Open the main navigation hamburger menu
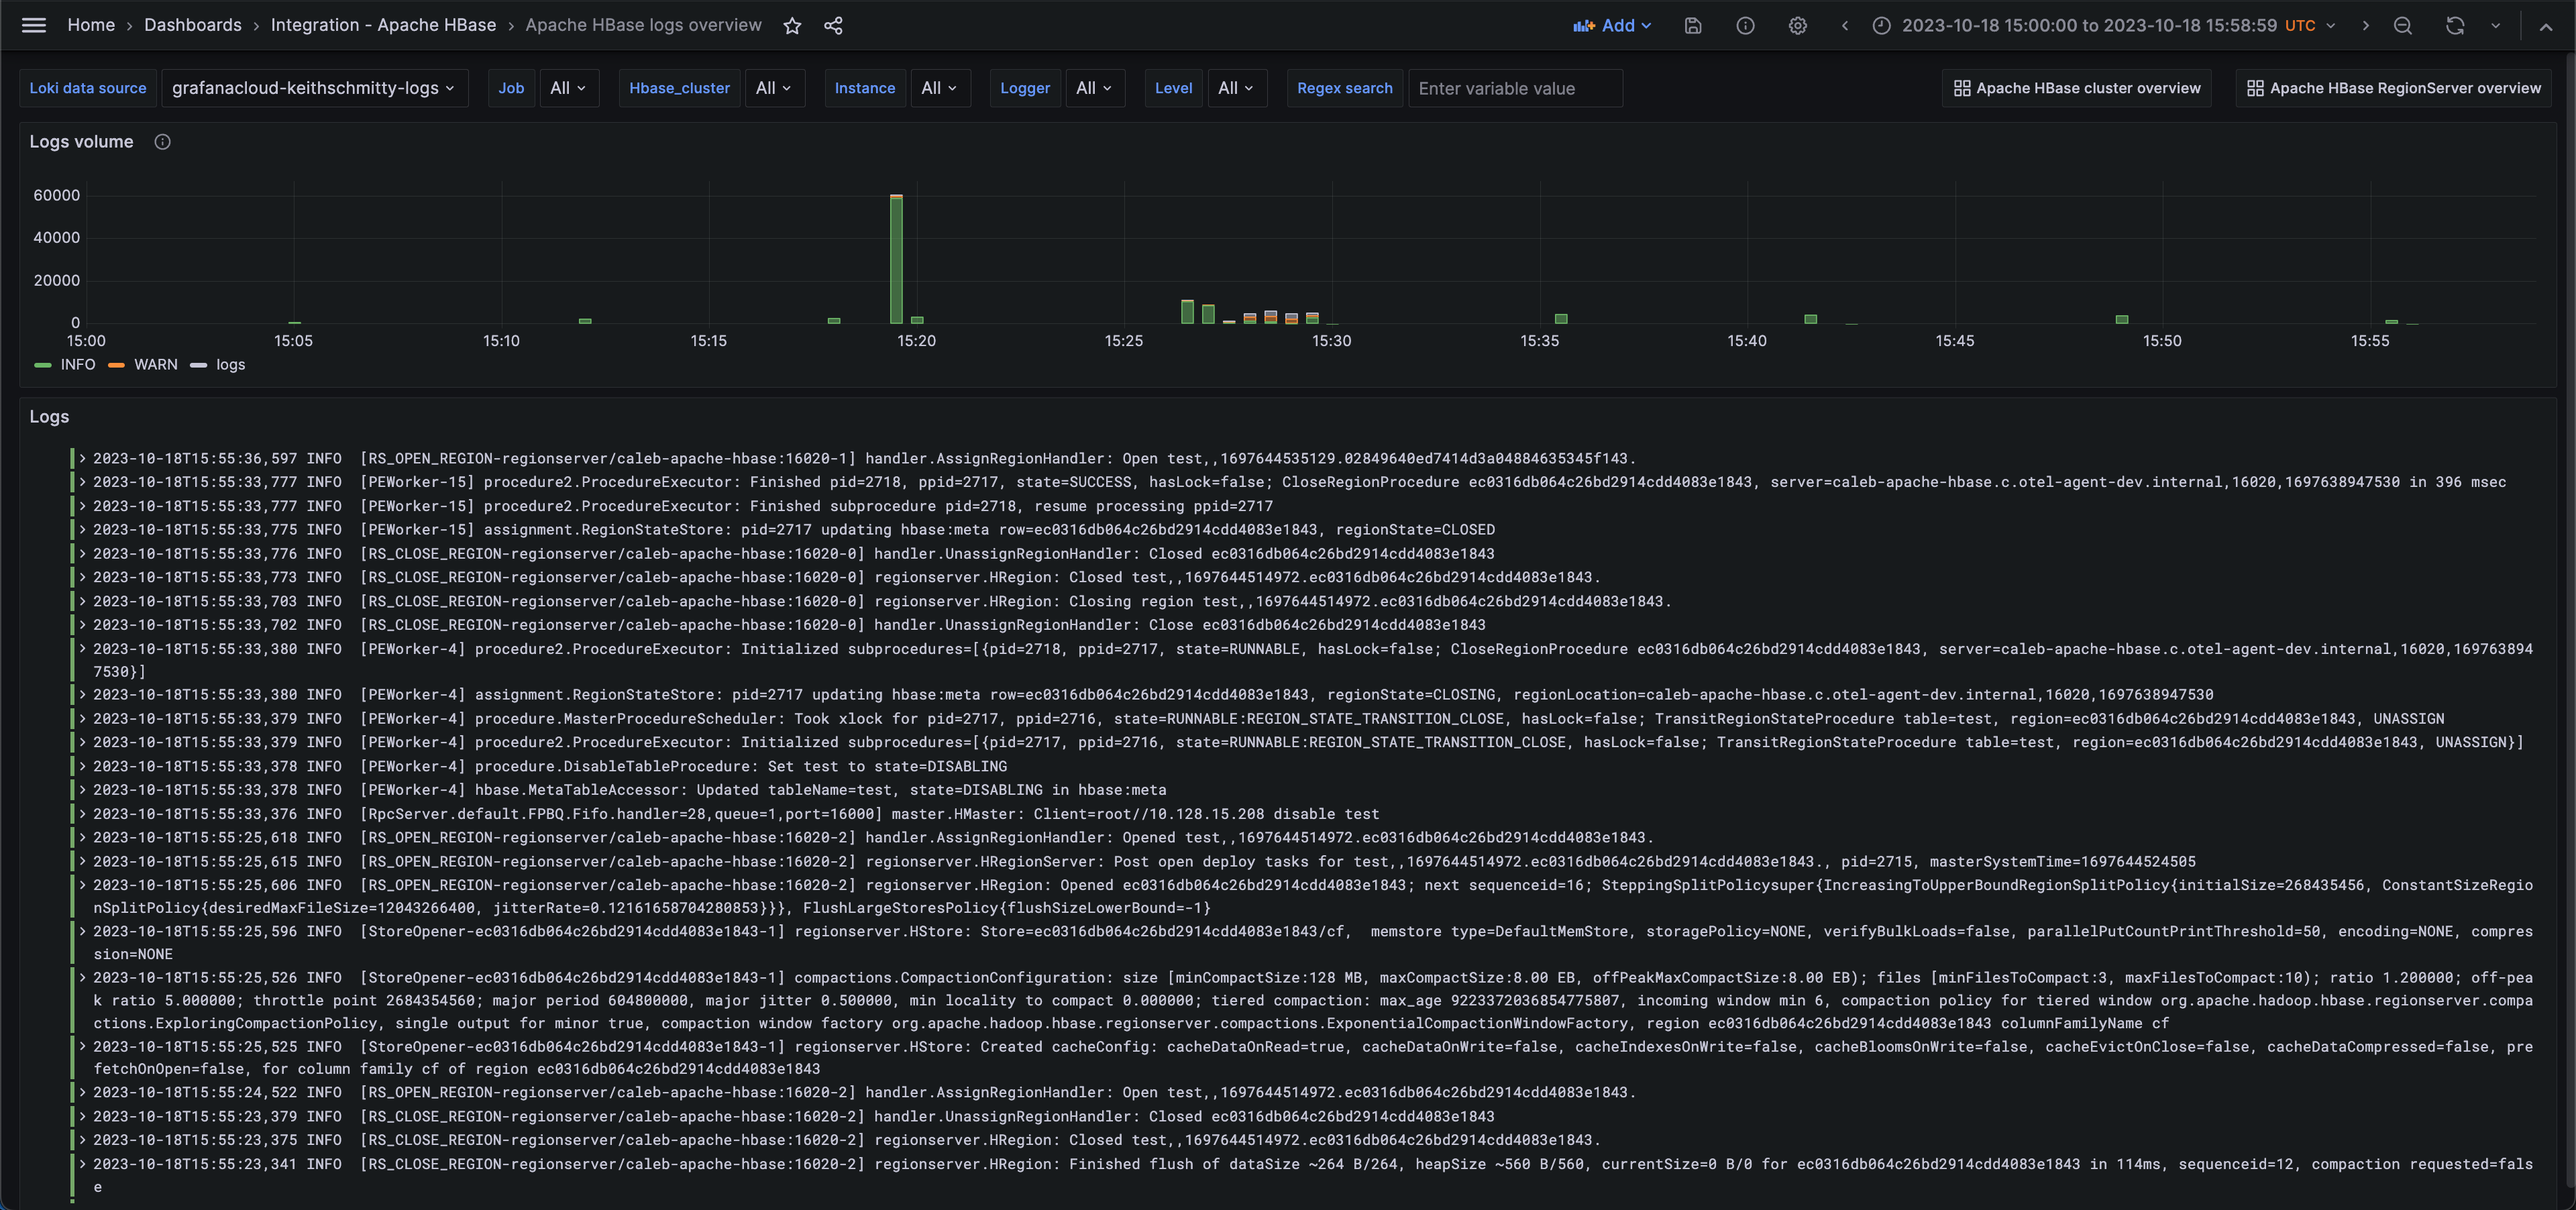The image size is (2576, 1210). click(x=33, y=25)
